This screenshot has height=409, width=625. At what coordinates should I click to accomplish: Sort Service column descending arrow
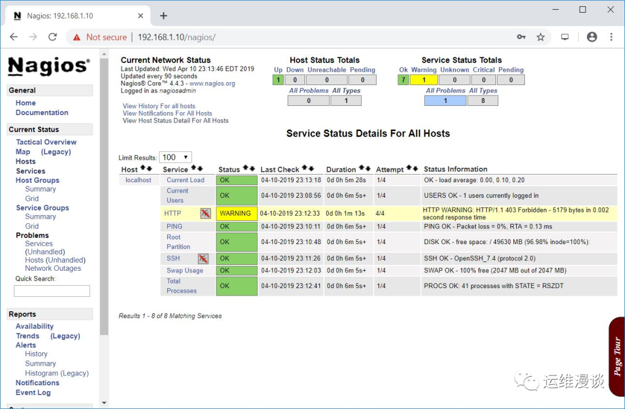point(200,168)
